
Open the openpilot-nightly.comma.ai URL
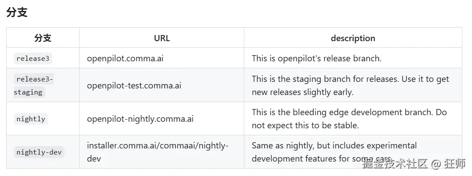point(140,119)
